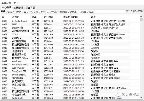This screenshot has width=144, height=101.
Task: Click ID cell 8017
Action: click(5, 61)
